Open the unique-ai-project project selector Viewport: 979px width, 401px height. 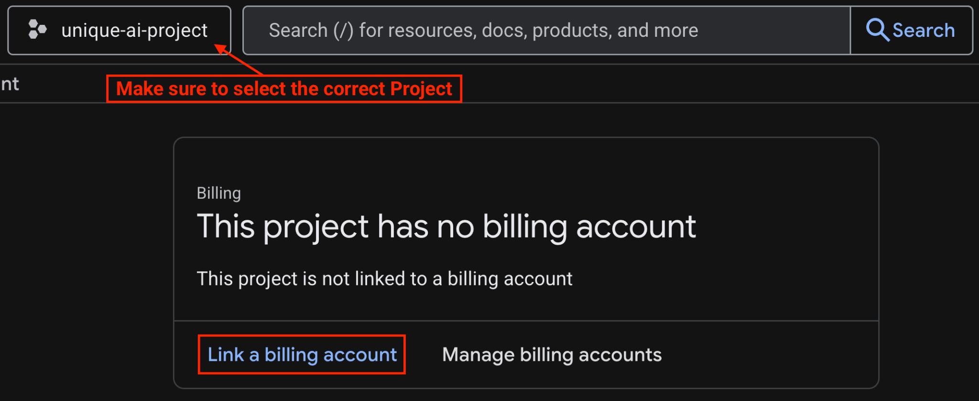119,31
